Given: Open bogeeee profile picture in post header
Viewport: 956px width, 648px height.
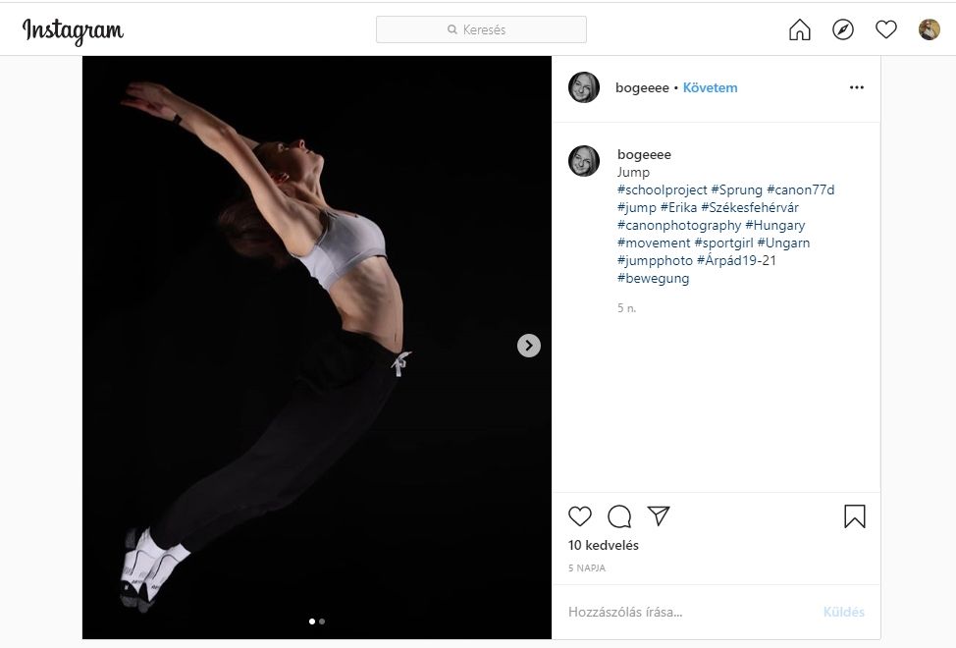Looking at the screenshot, I should [583, 87].
